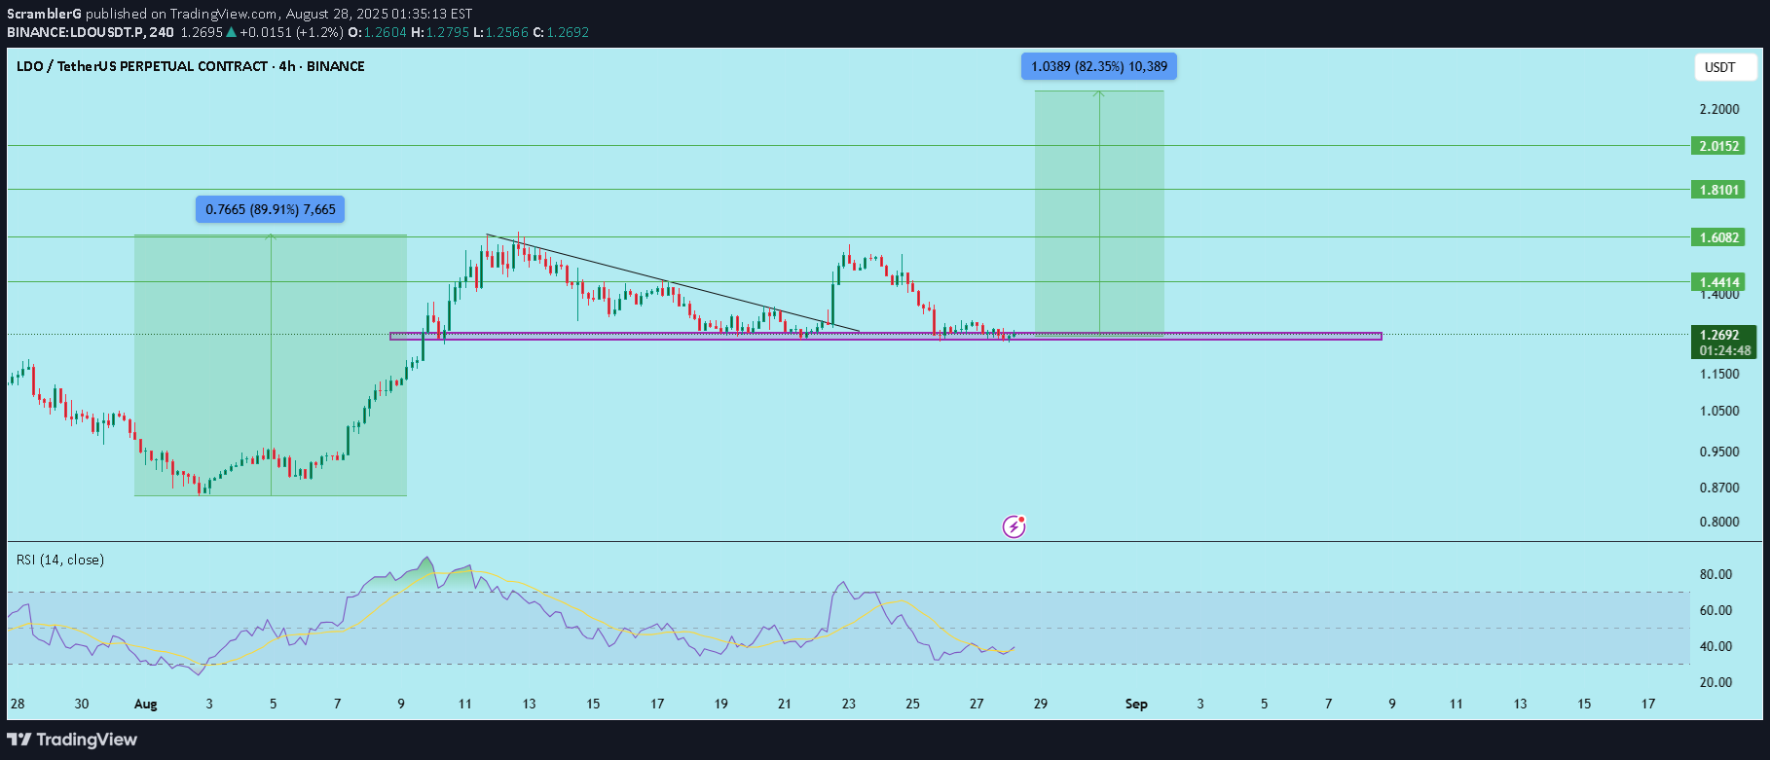Click the LDO / TetherUS PERPETUAL CONTRACT title
1770x760 pixels.
pyautogui.click(x=191, y=66)
